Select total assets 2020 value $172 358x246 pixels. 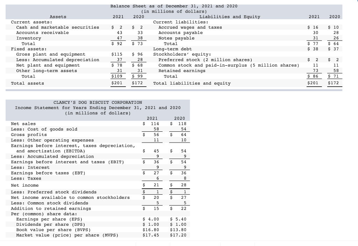point(137,83)
